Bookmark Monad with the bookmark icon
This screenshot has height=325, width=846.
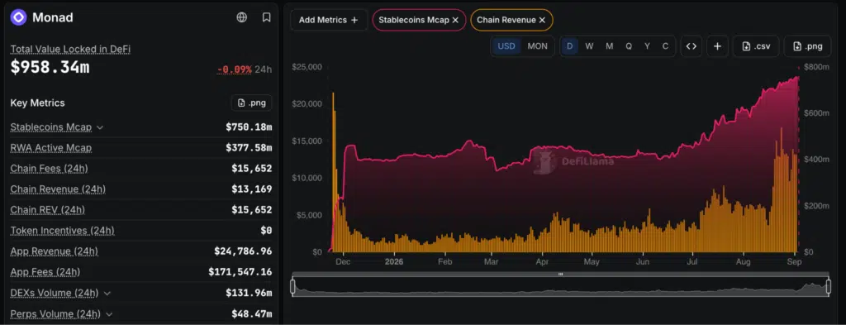click(x=267, y=17)
